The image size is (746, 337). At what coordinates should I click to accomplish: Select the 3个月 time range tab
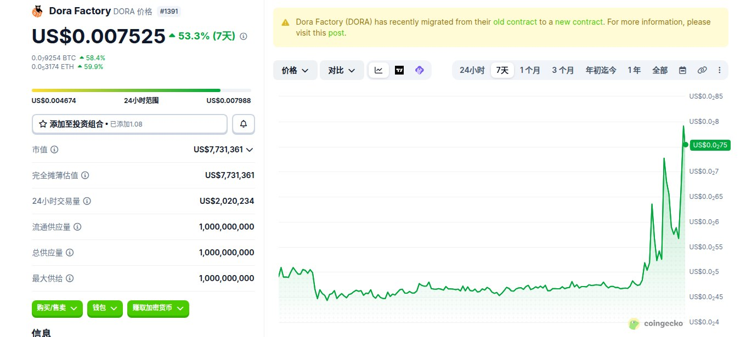point(563,70)
